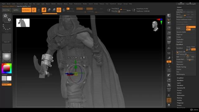
Task: Click the Divide button
Action: [x=181, y=28]
